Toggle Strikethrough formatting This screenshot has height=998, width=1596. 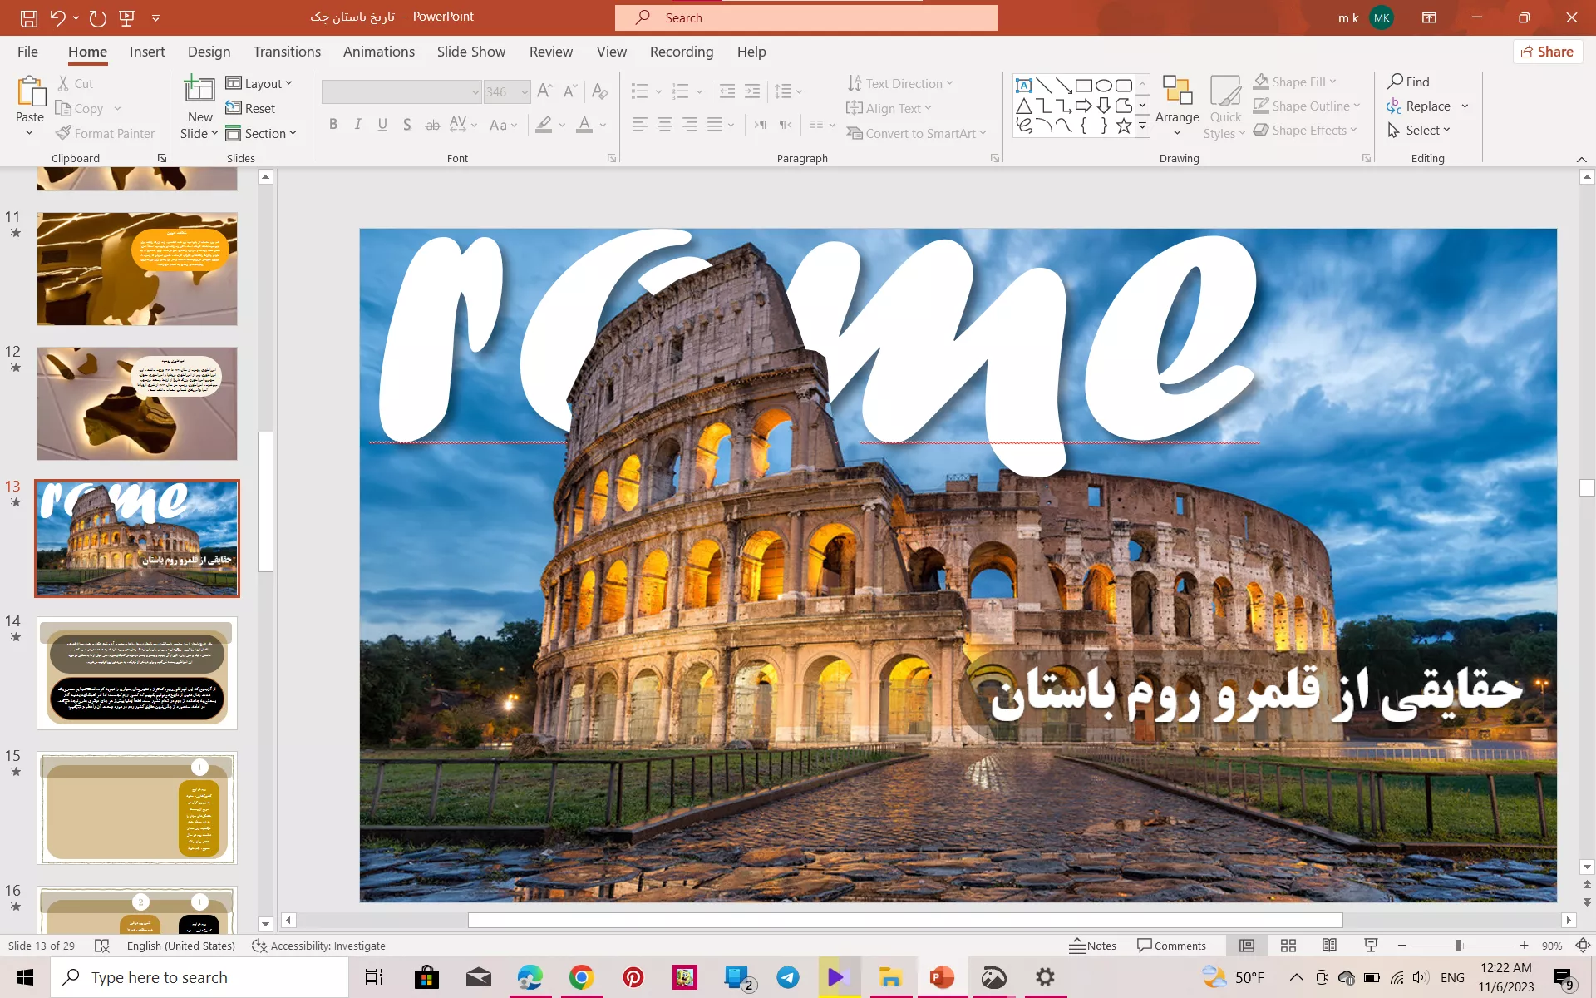(x=432, y=125)
